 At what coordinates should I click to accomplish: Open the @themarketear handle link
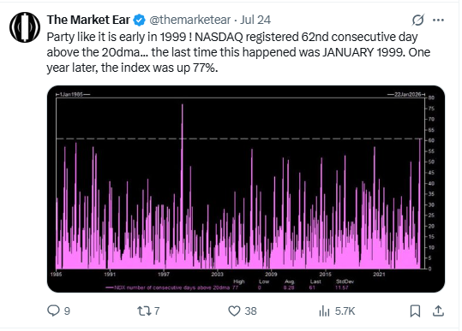click(x=190, y=20)
